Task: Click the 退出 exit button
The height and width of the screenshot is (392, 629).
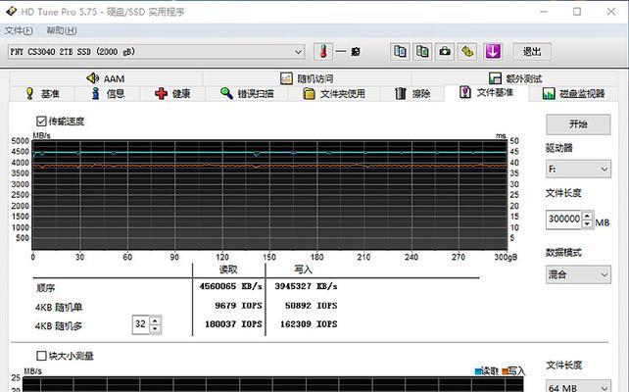Action: 532,51
